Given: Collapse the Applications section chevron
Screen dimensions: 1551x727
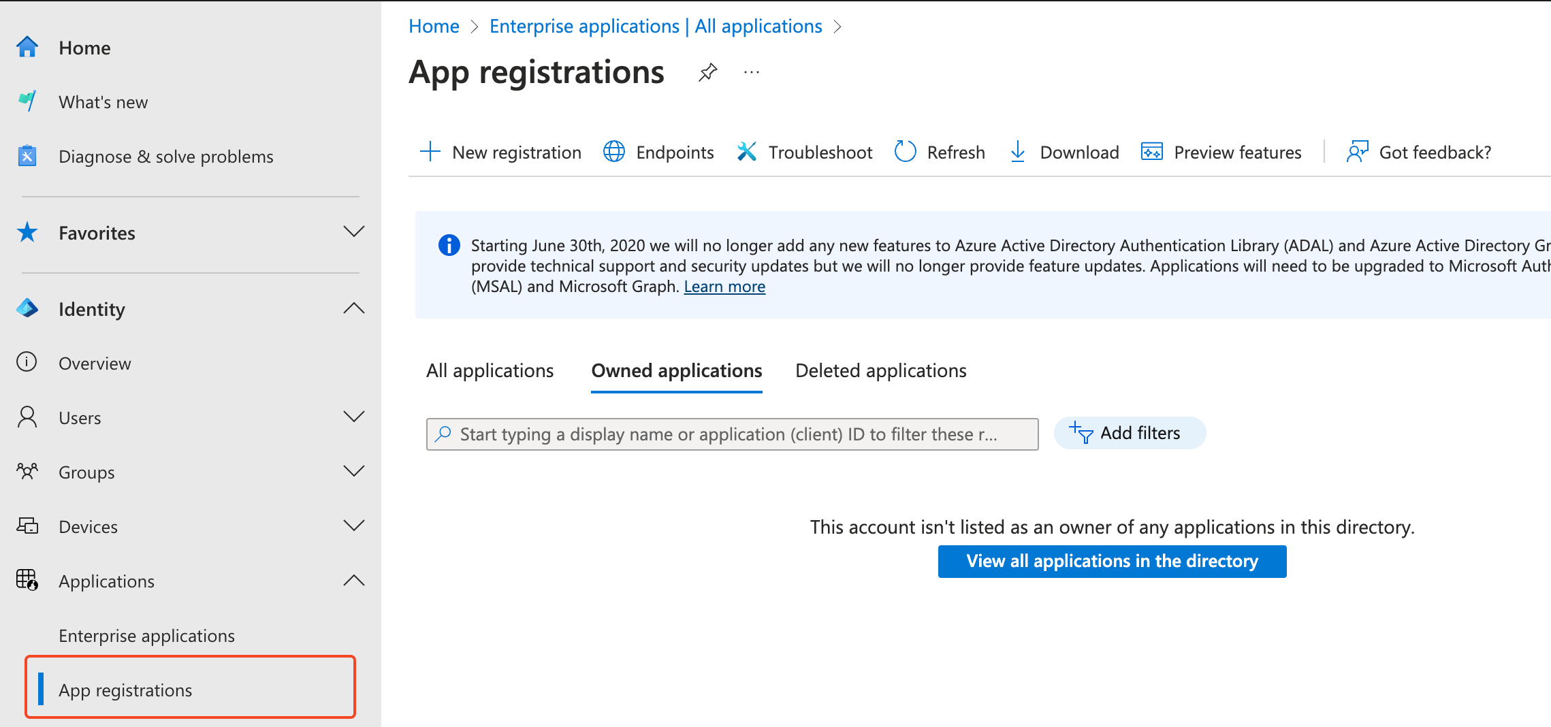Looking at the screenshot, I should pyautogui.click(x=353, y=581).
